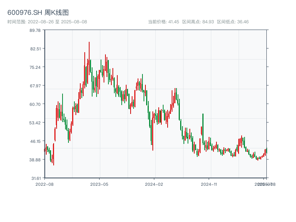Click x-axis label 2022-08

[44, 184]
